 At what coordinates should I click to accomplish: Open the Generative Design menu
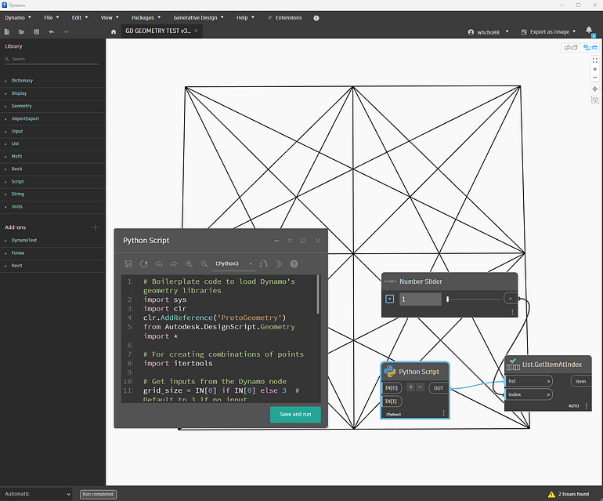198,18
